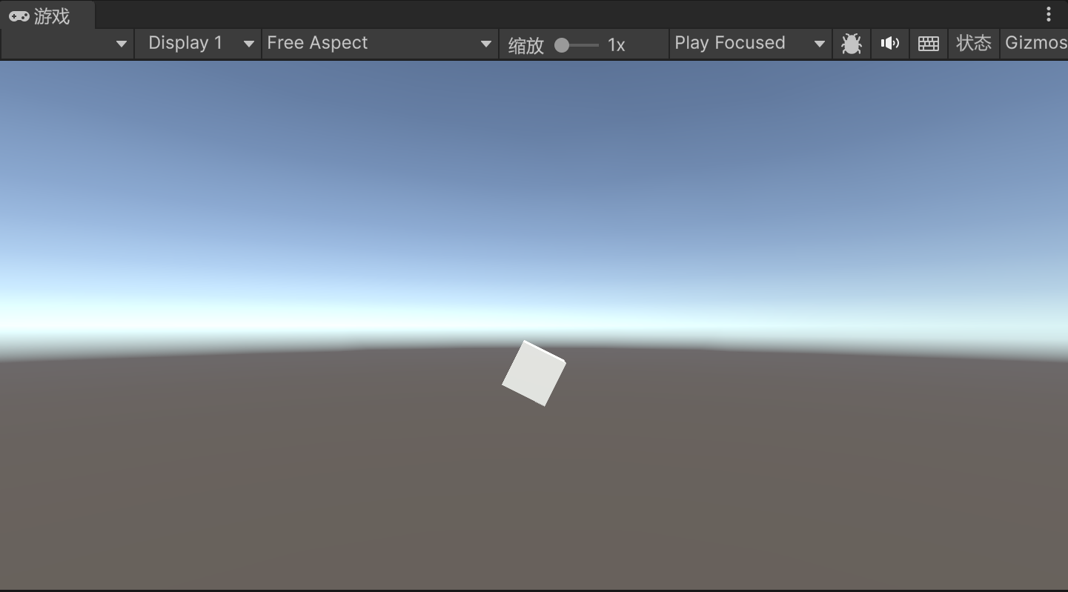The height and width of the screenshot is (592, 1068).
Task: Toggle the Gizmos button
Action: click(x=1035, y=44)
